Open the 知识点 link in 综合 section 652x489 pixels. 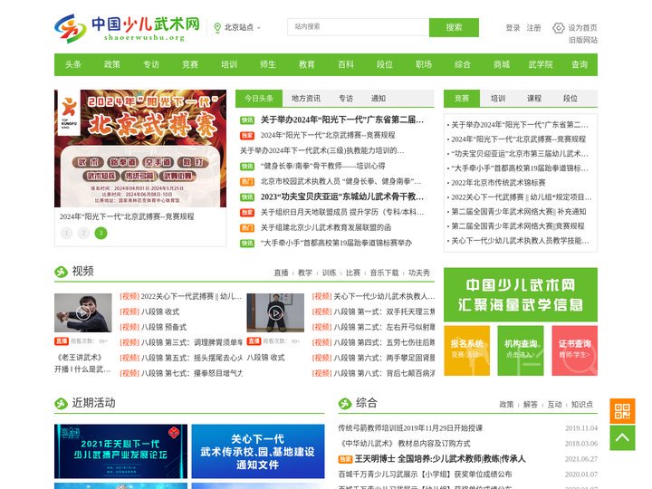[581, 404]
